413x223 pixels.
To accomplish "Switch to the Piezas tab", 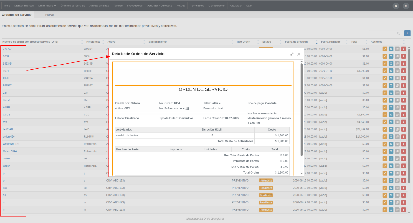I will tap(50, 15).
